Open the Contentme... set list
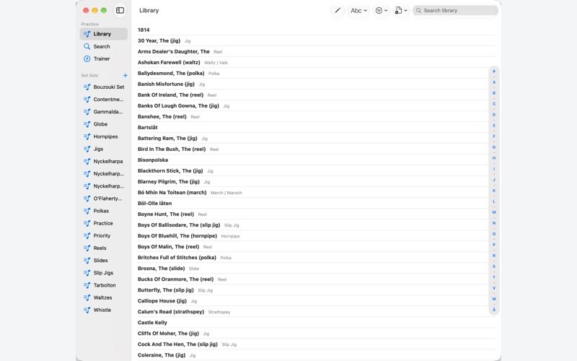577x361 pixels. pos(104,100)
